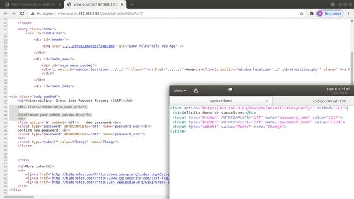Screen dimensions: 354x199
Task: Click Chrome's dropdown icon in title bar
Action: pos(333,4)
